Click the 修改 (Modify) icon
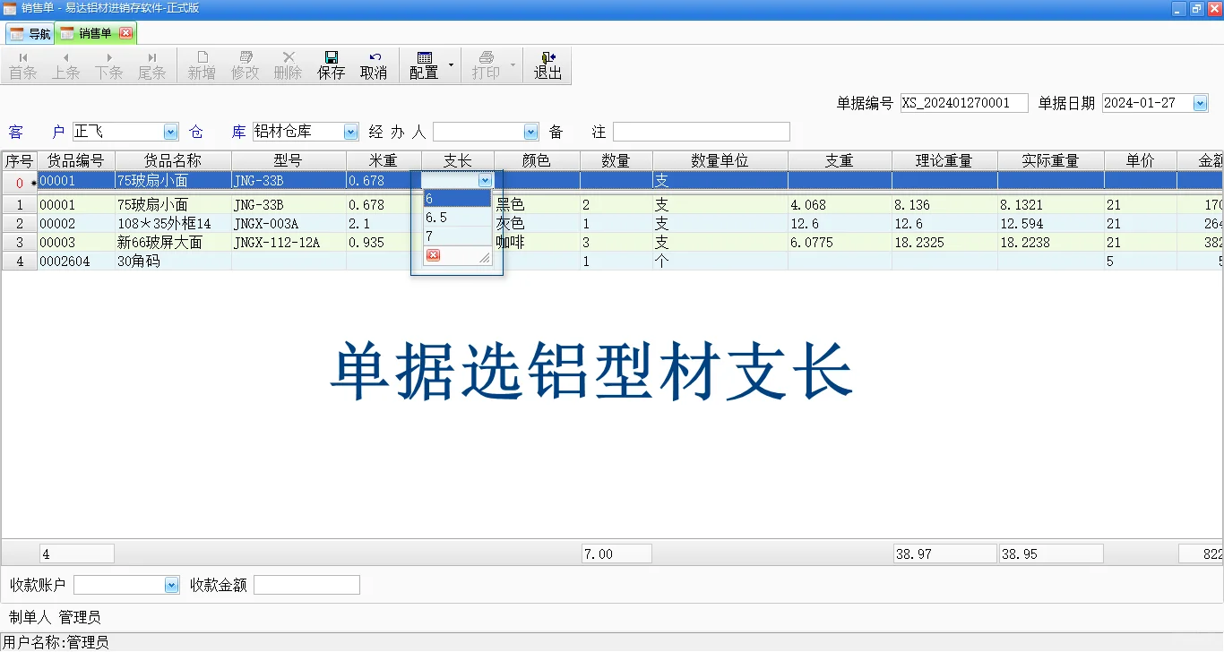 [x=245, y=64]
